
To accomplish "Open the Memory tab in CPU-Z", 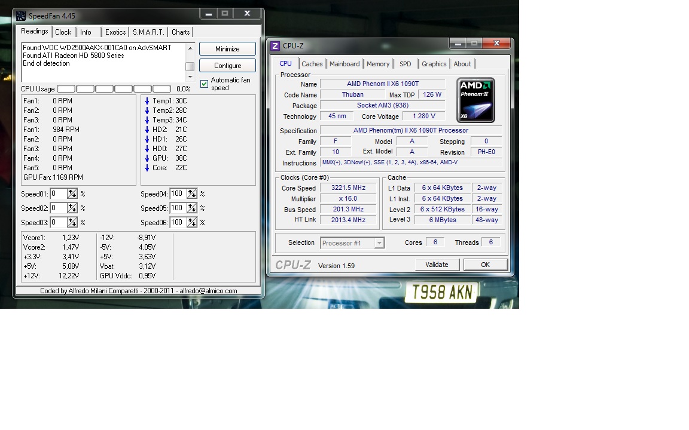I will click(x=378, y=64).
